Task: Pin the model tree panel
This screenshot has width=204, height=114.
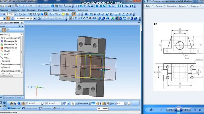Action: coord(20,26)
